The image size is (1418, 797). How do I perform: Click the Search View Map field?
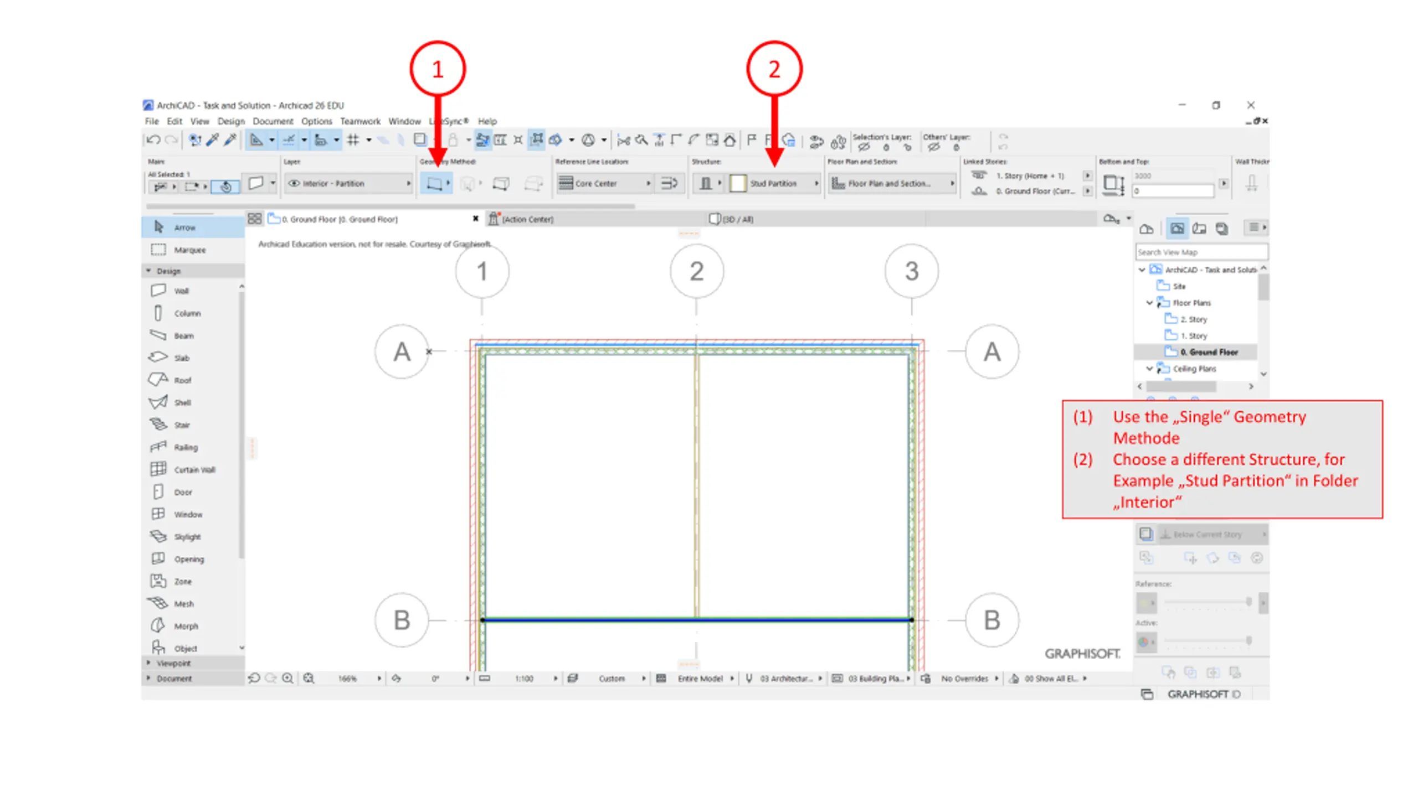tap(1201, 252)
